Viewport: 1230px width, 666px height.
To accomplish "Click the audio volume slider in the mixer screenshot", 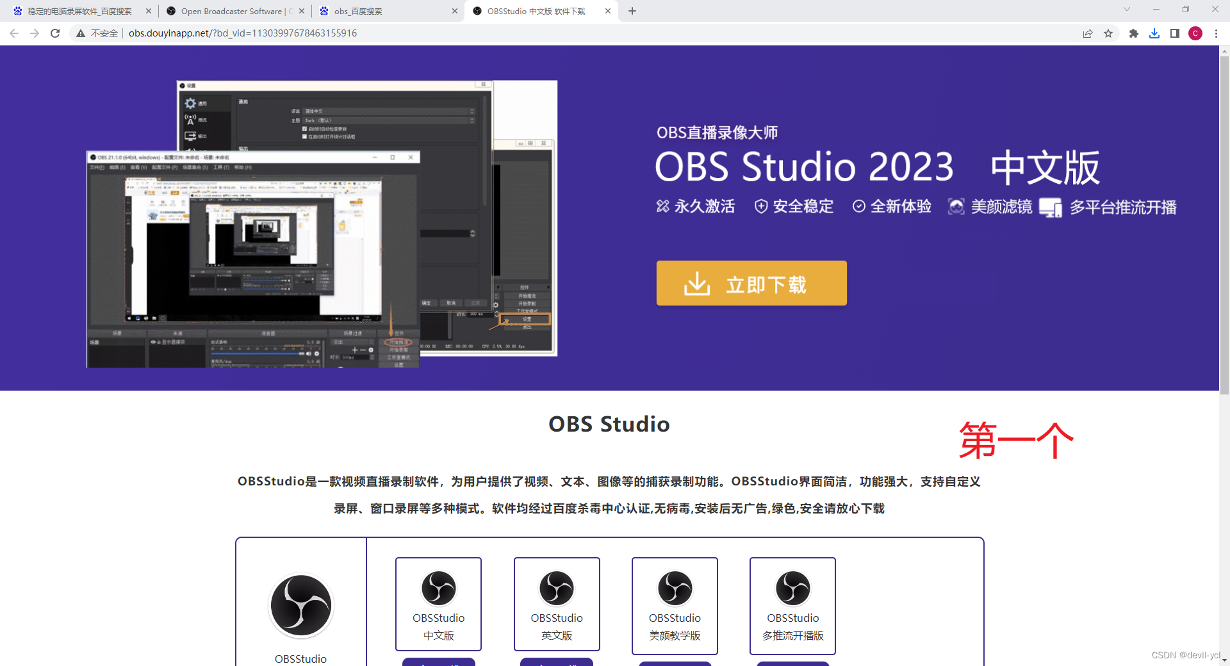I will pos(255,353).
